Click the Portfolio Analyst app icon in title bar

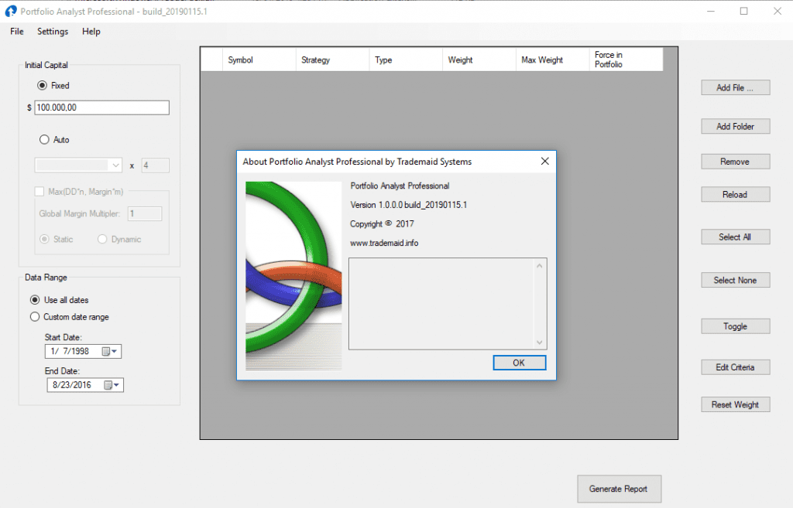click(11, 11)
